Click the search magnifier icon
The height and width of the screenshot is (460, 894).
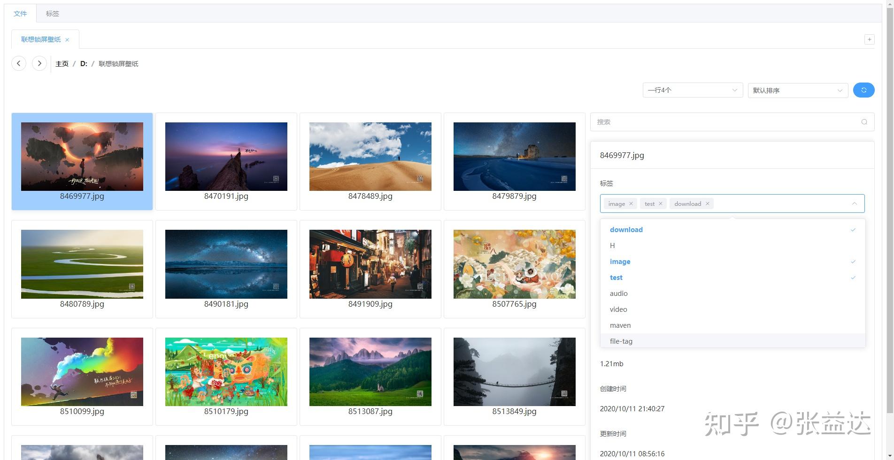[864, 122]
